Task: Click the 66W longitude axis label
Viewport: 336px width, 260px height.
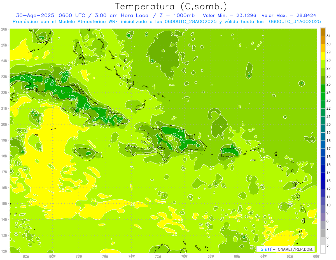Action: pos(237,256)
